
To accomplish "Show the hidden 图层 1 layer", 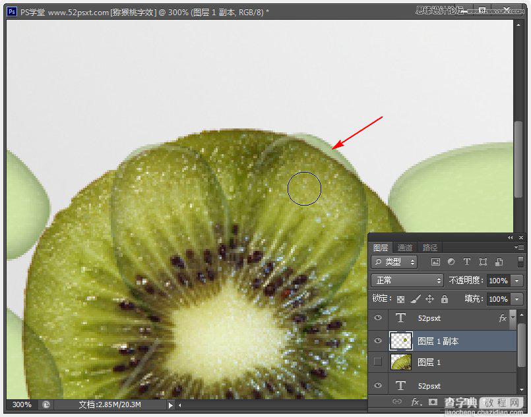I will pyautogui.click(x=378, y=362).
